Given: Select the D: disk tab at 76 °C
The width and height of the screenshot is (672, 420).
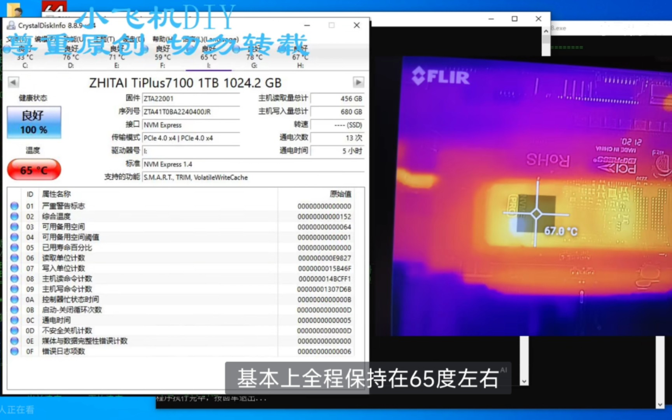Looking at the screenshot, I should pyautogui.click(x=71, y=57).
